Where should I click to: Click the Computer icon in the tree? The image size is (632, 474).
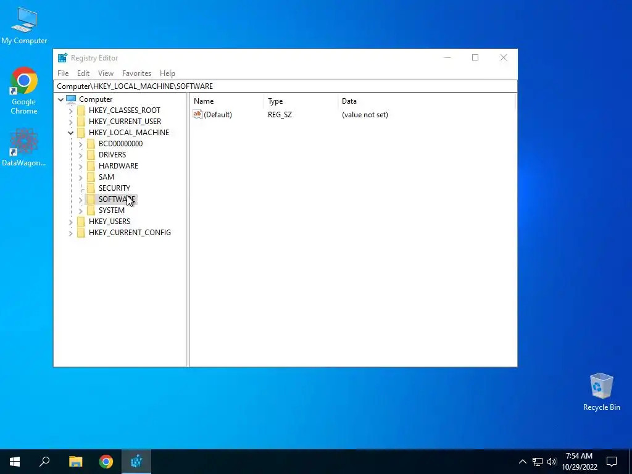pyautogui.click(x=71, y=99)
